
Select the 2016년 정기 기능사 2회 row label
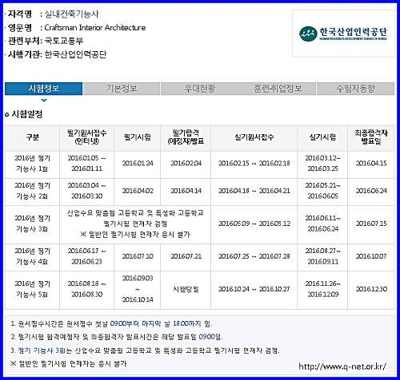tap(32, 191)
